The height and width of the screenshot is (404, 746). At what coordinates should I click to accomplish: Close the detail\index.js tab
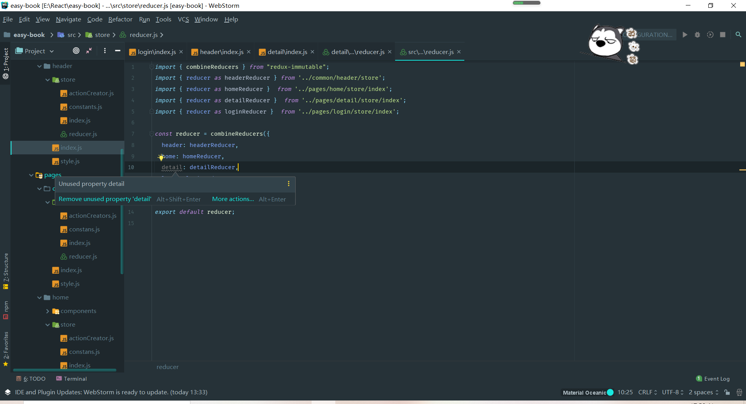pos(312,52)
